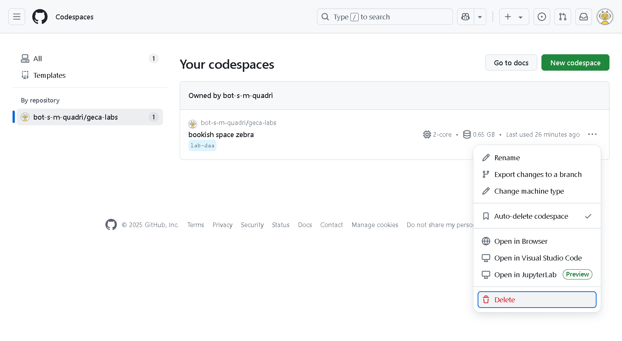Toggle the three-dot codespace options menu

coord(592,134)
